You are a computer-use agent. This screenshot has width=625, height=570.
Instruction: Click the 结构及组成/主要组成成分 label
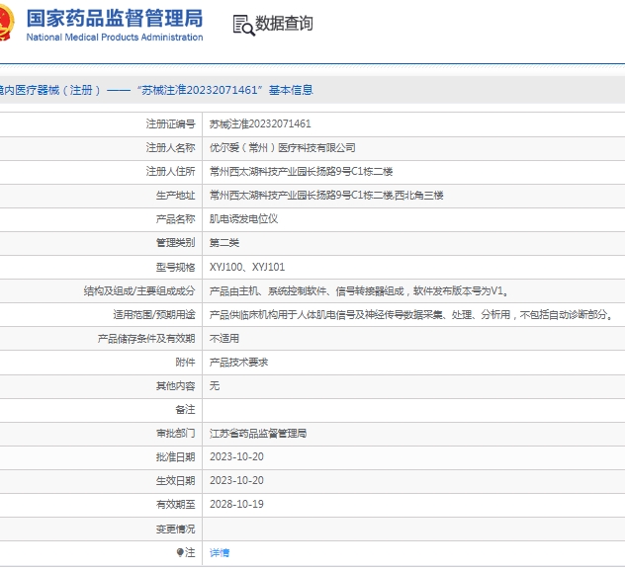[x=139, y=291]
